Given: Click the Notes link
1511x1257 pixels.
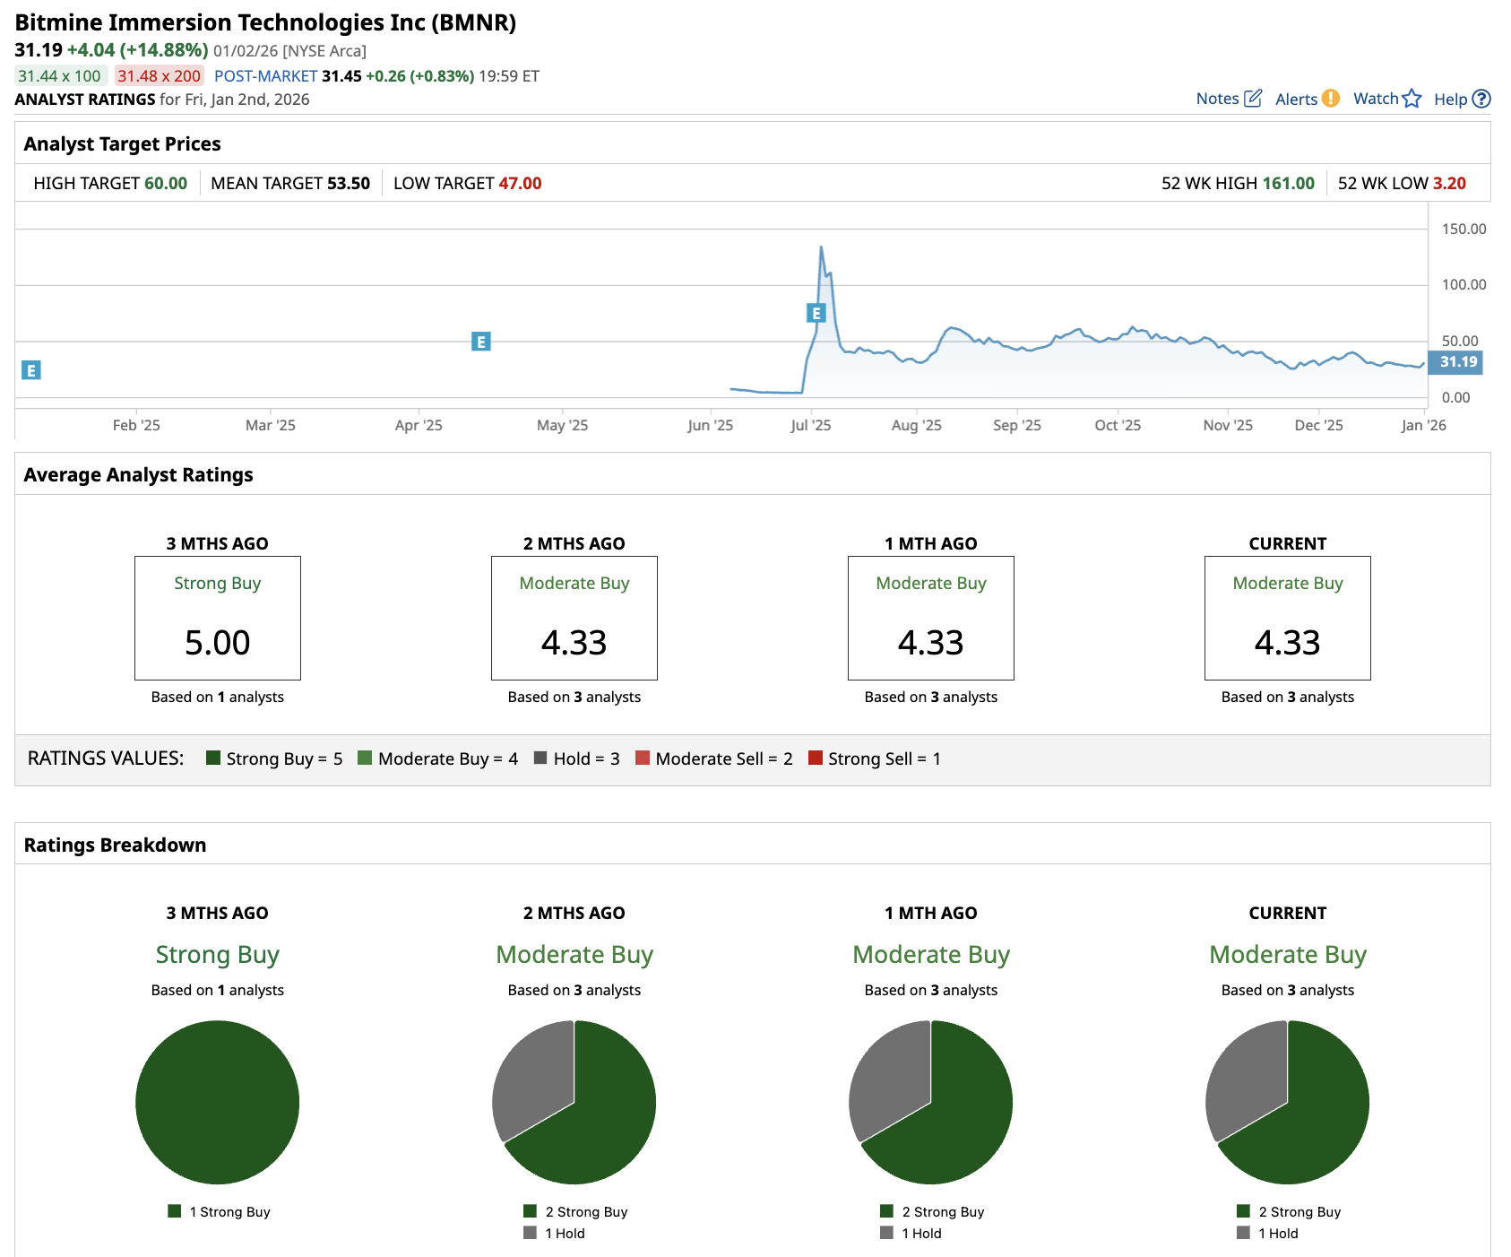Looking at the screenshot, I should [1217, 99].
